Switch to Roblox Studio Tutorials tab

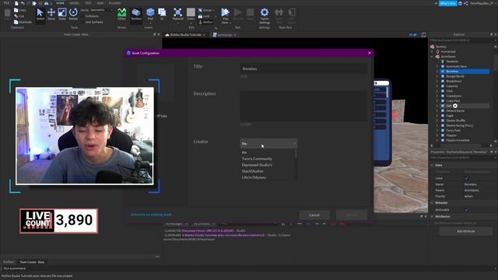[x=185, y=34]
